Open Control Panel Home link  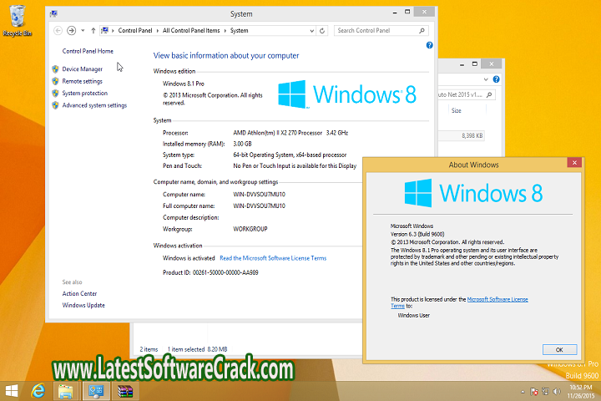[88, 51]
